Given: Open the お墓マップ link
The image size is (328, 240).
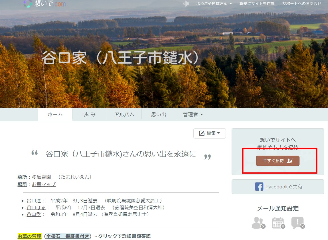Looking at the screenshot, I should pos(44,184).
